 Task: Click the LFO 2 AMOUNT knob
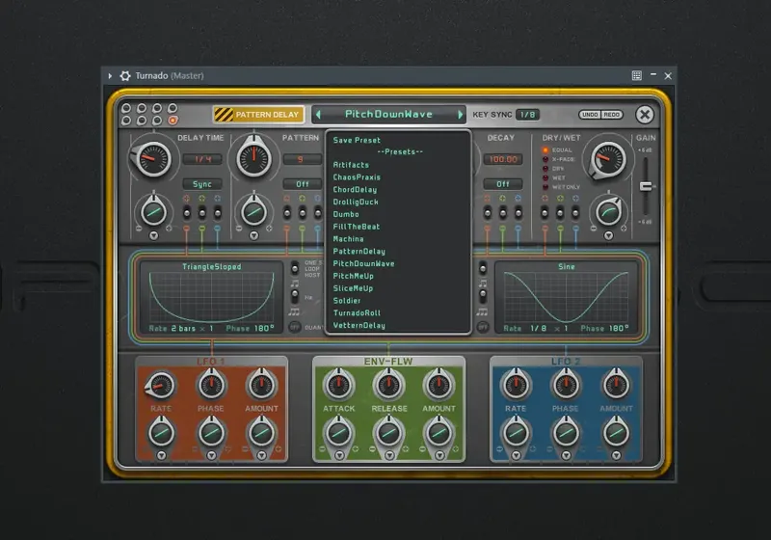[x=616, y=386]
